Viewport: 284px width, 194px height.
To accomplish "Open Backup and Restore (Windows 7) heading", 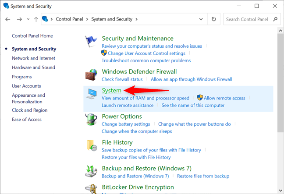I will click(147, 168).
